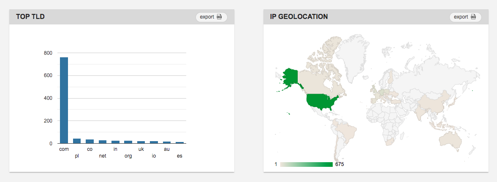497x182 pixels.
Task: Click the pl bar in TLD chart
Action: (x=77, y=141)
